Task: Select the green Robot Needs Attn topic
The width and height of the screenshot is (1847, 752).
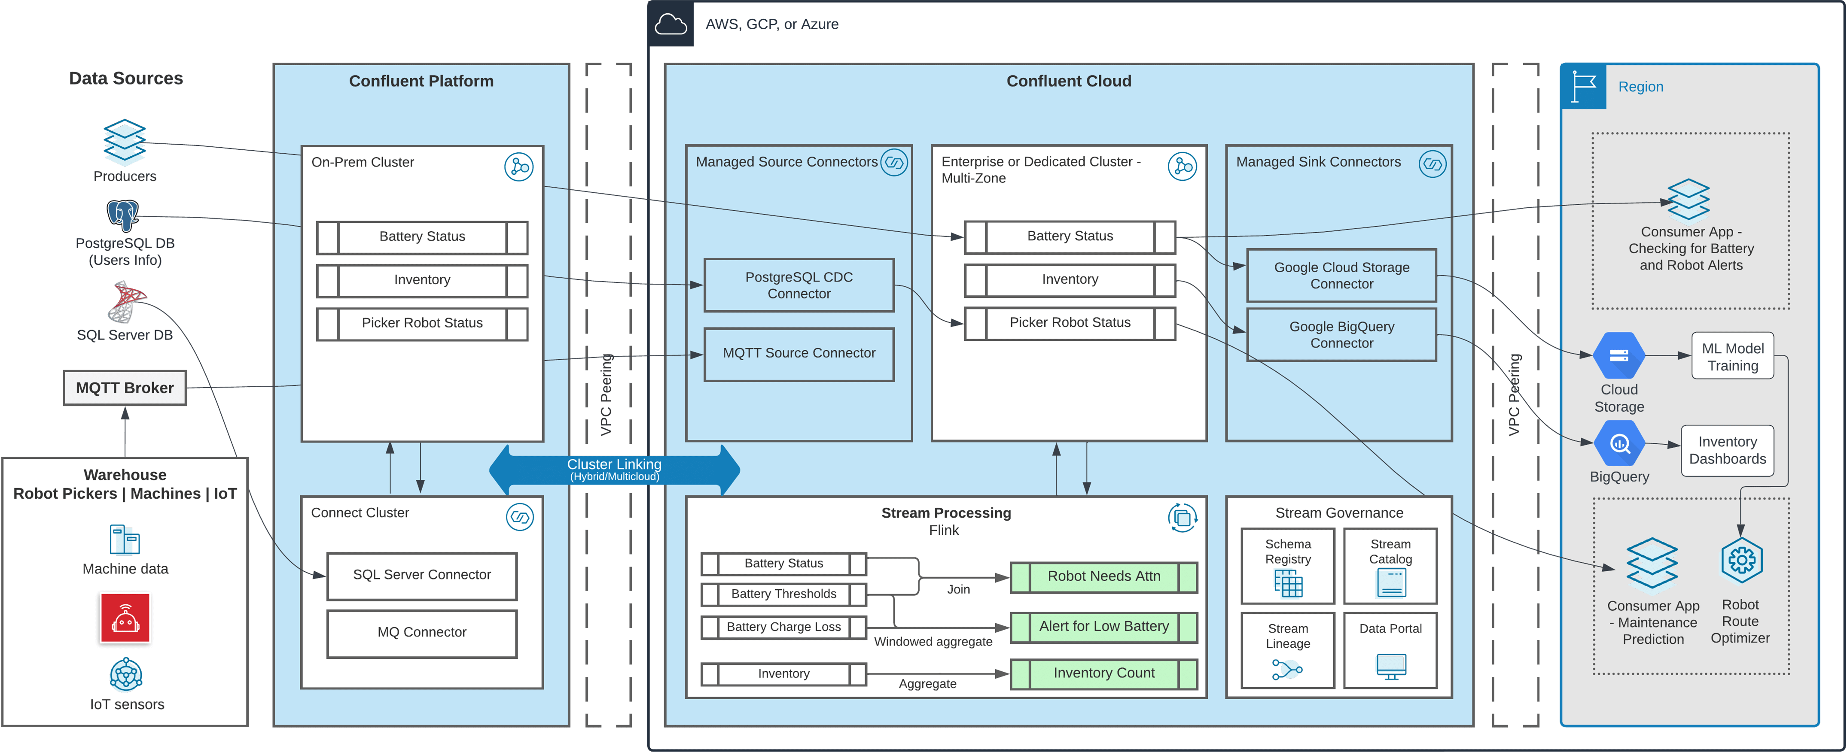Action: 1103,576
